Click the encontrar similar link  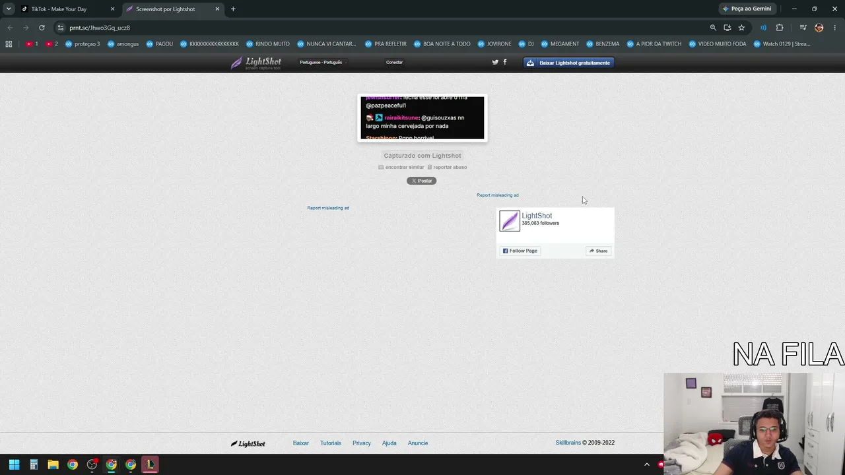click(x=401, y=167)
